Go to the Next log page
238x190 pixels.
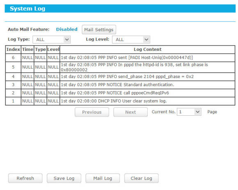tap(130, 112)
